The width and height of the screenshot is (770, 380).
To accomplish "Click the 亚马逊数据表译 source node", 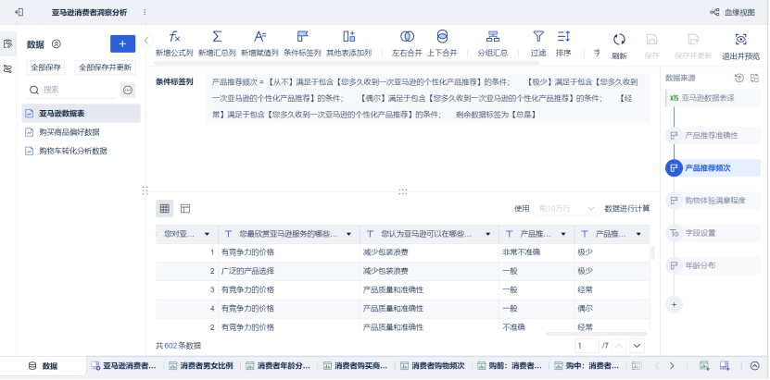I will pos(713,98).
